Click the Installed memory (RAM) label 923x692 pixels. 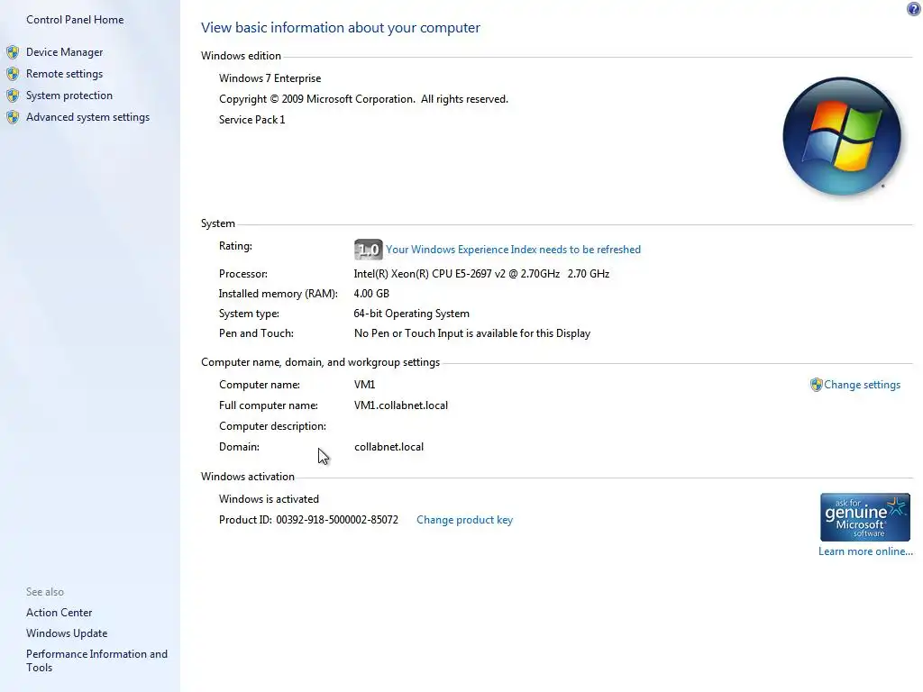coord(279,294)
